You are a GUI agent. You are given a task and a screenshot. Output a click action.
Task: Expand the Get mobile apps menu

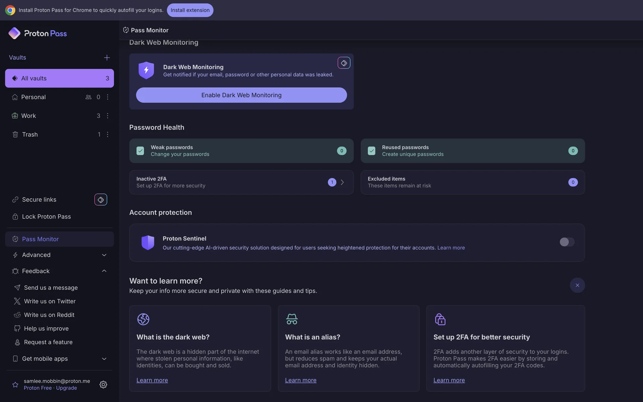[x=104, y=359]
